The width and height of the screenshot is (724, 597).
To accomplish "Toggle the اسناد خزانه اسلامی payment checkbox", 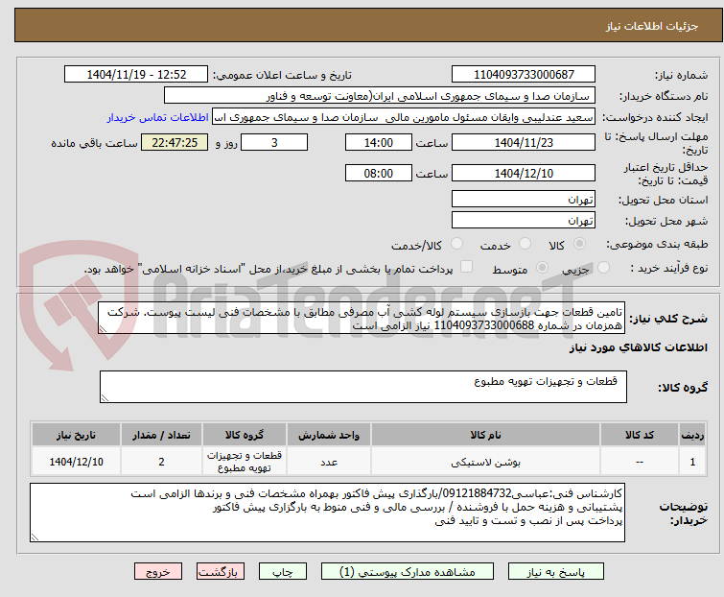I will tap(467, 267).
